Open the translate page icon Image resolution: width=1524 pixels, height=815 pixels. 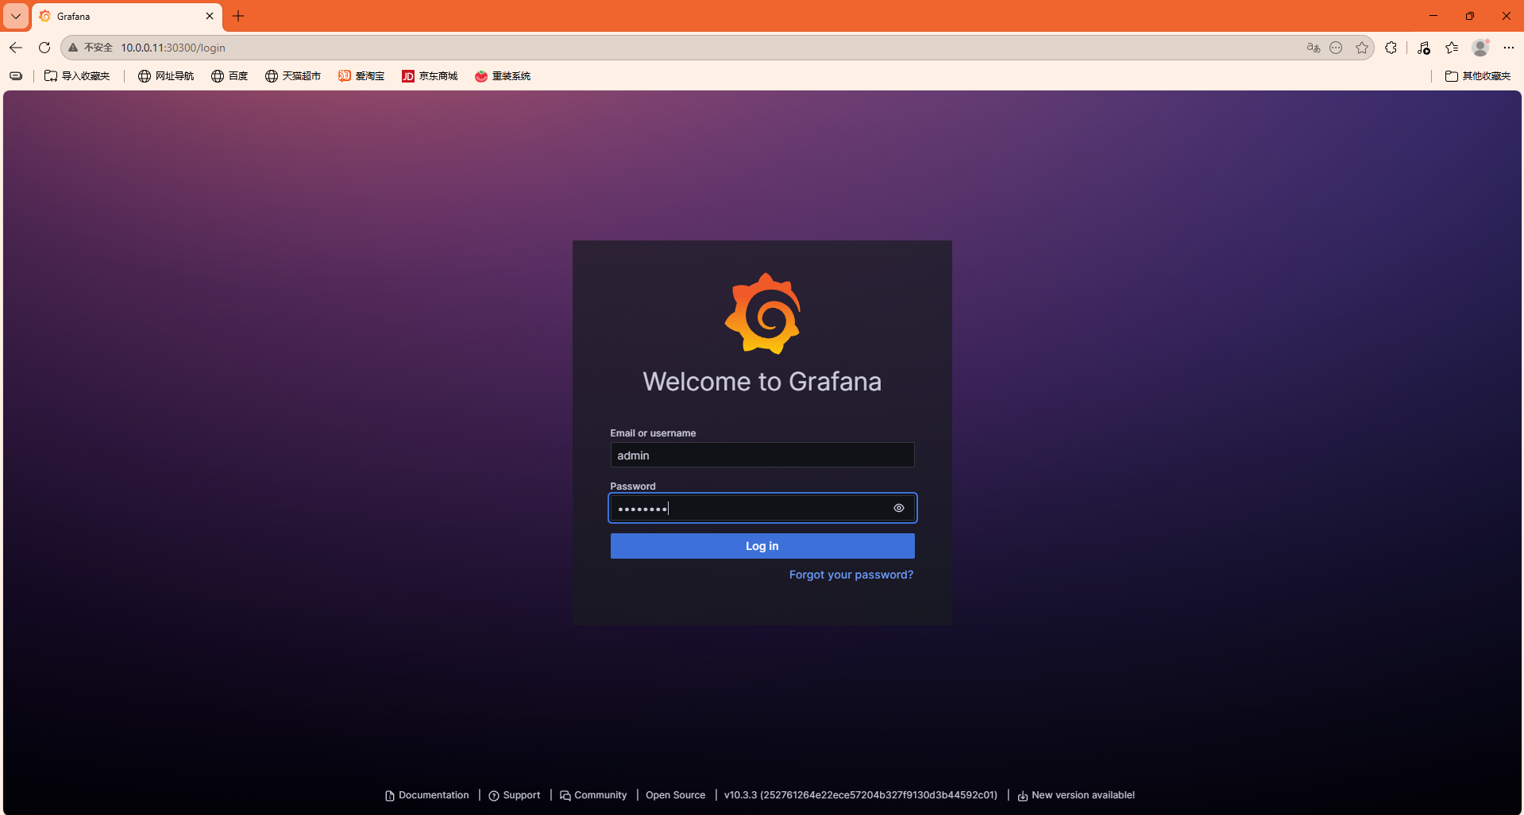(1314, 48)
